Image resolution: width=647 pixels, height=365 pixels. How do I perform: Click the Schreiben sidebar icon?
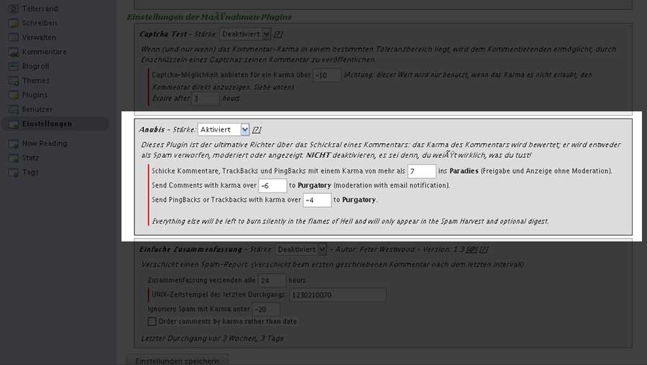(x=13, y=23)
